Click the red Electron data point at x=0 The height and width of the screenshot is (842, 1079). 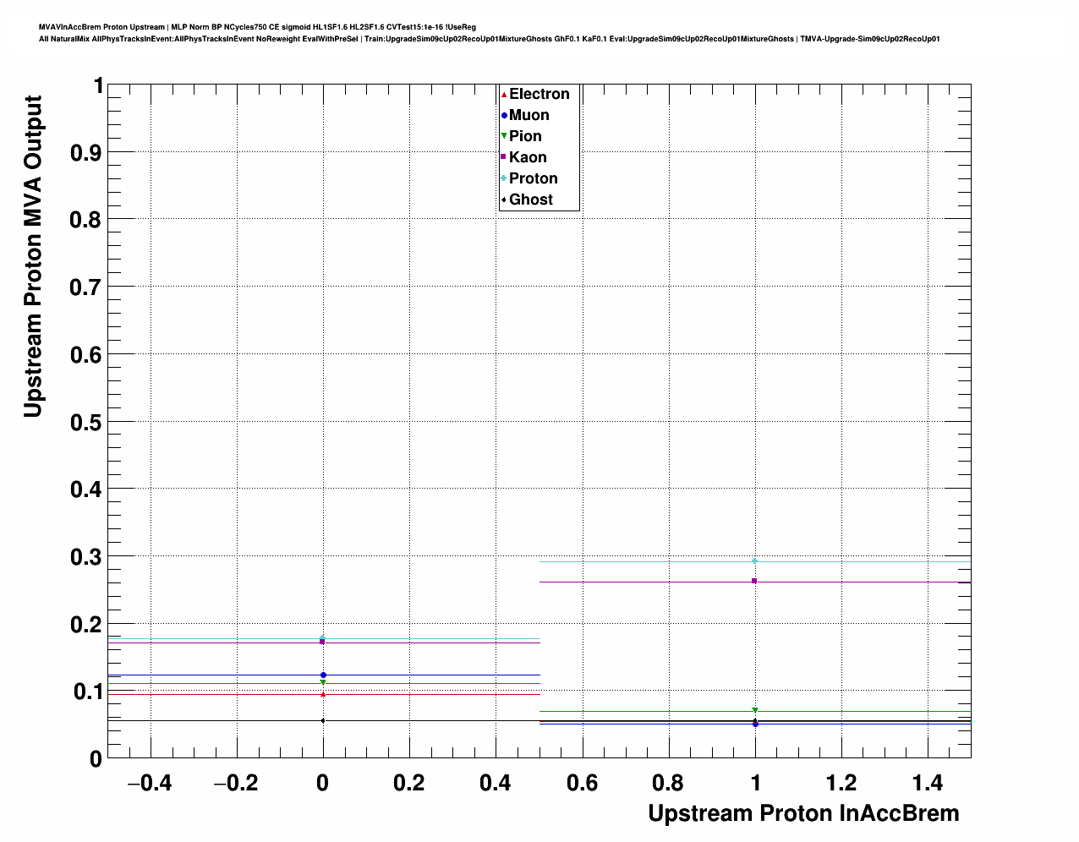pos(323,694)
